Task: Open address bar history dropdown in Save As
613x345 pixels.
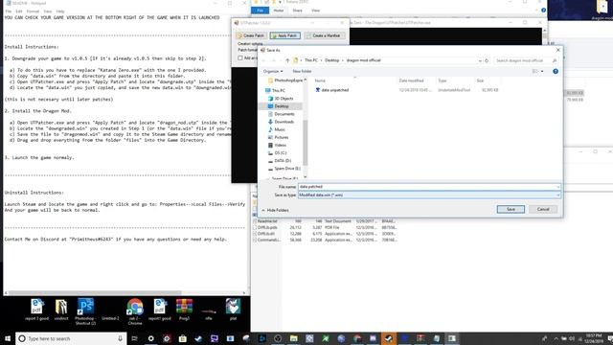Action: click(x=480, y=60)
